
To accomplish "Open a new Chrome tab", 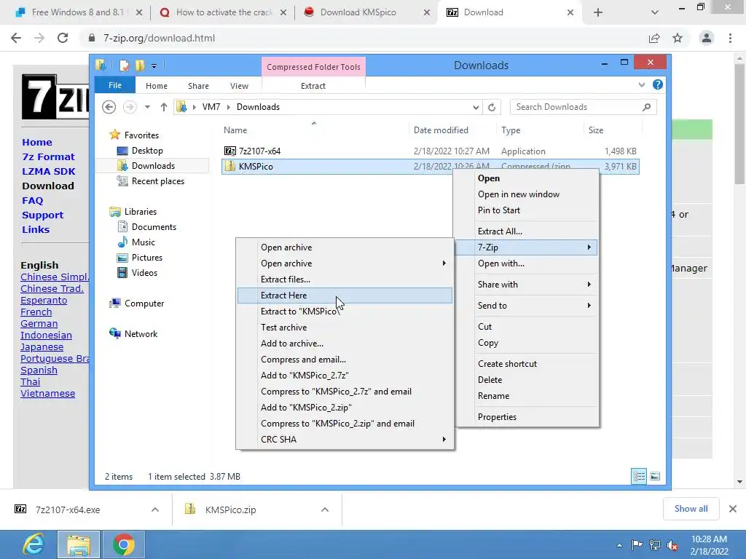I will tap(598, 12).
